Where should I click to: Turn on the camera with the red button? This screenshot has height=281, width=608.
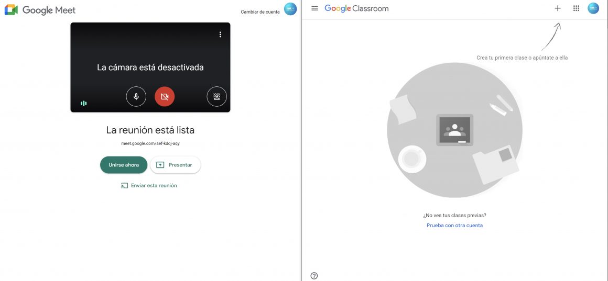click(165, 97)
